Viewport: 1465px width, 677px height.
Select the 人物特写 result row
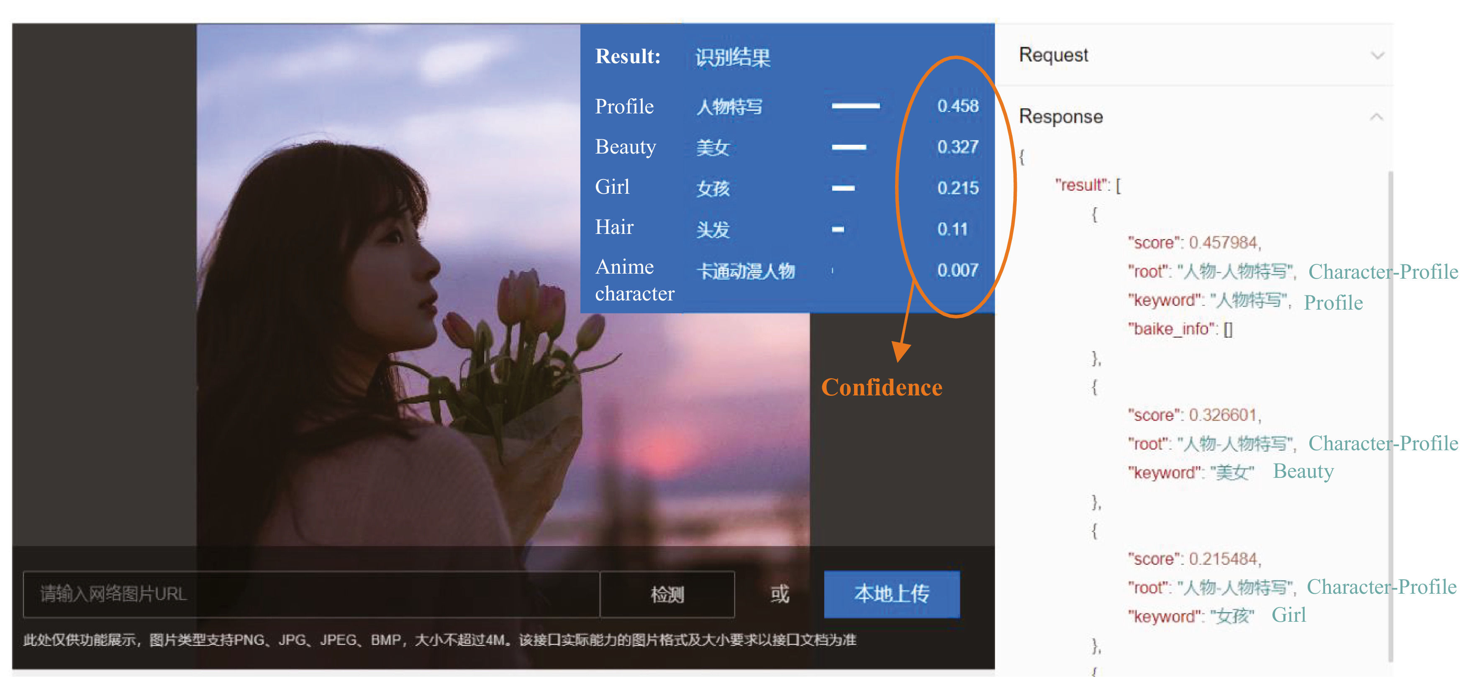click(729, 106)
